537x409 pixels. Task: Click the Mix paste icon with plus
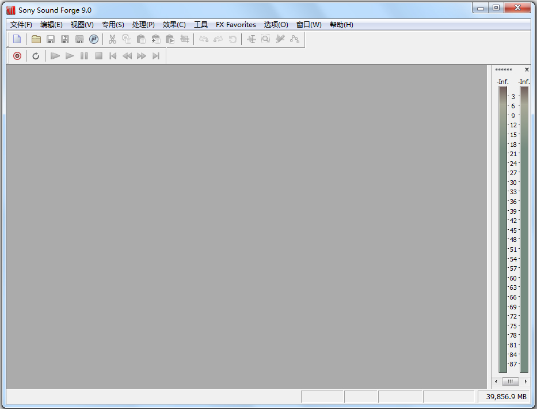(155, 39)
